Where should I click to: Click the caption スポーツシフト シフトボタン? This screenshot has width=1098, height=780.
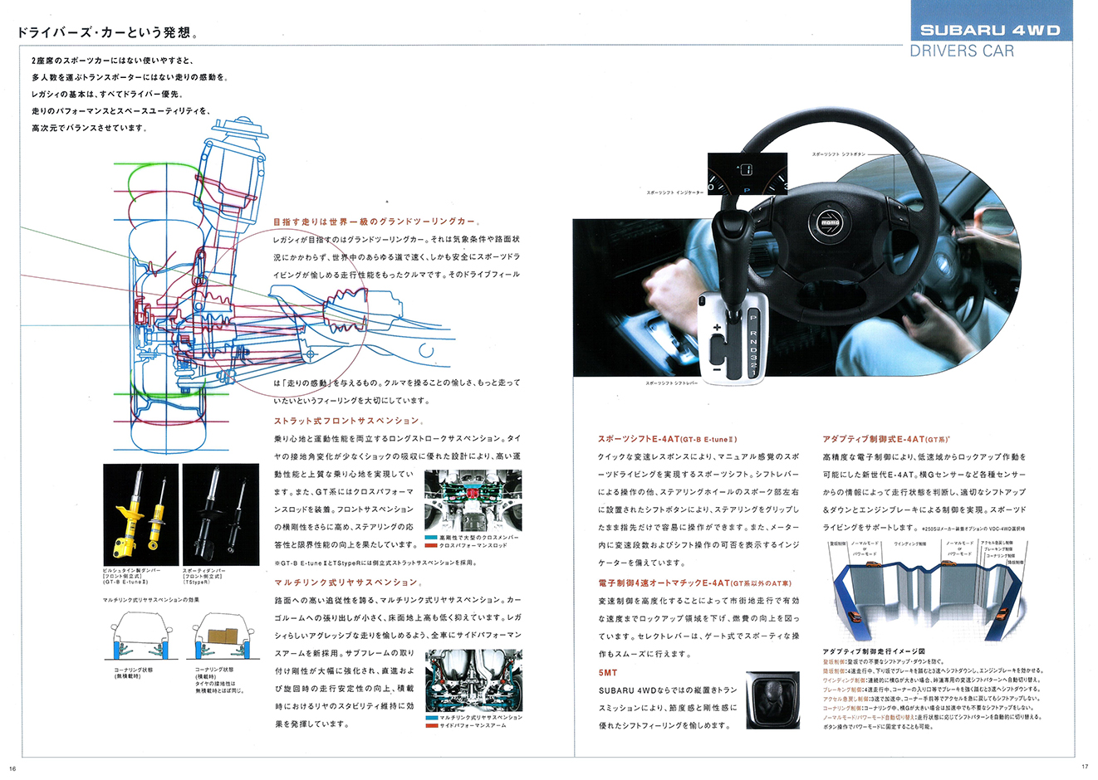[x=838, y=154]
